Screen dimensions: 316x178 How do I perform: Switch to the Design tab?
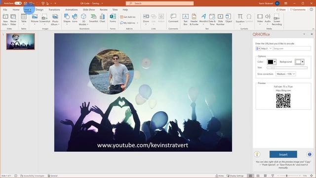pyautogui.click(x=39, y=9)
